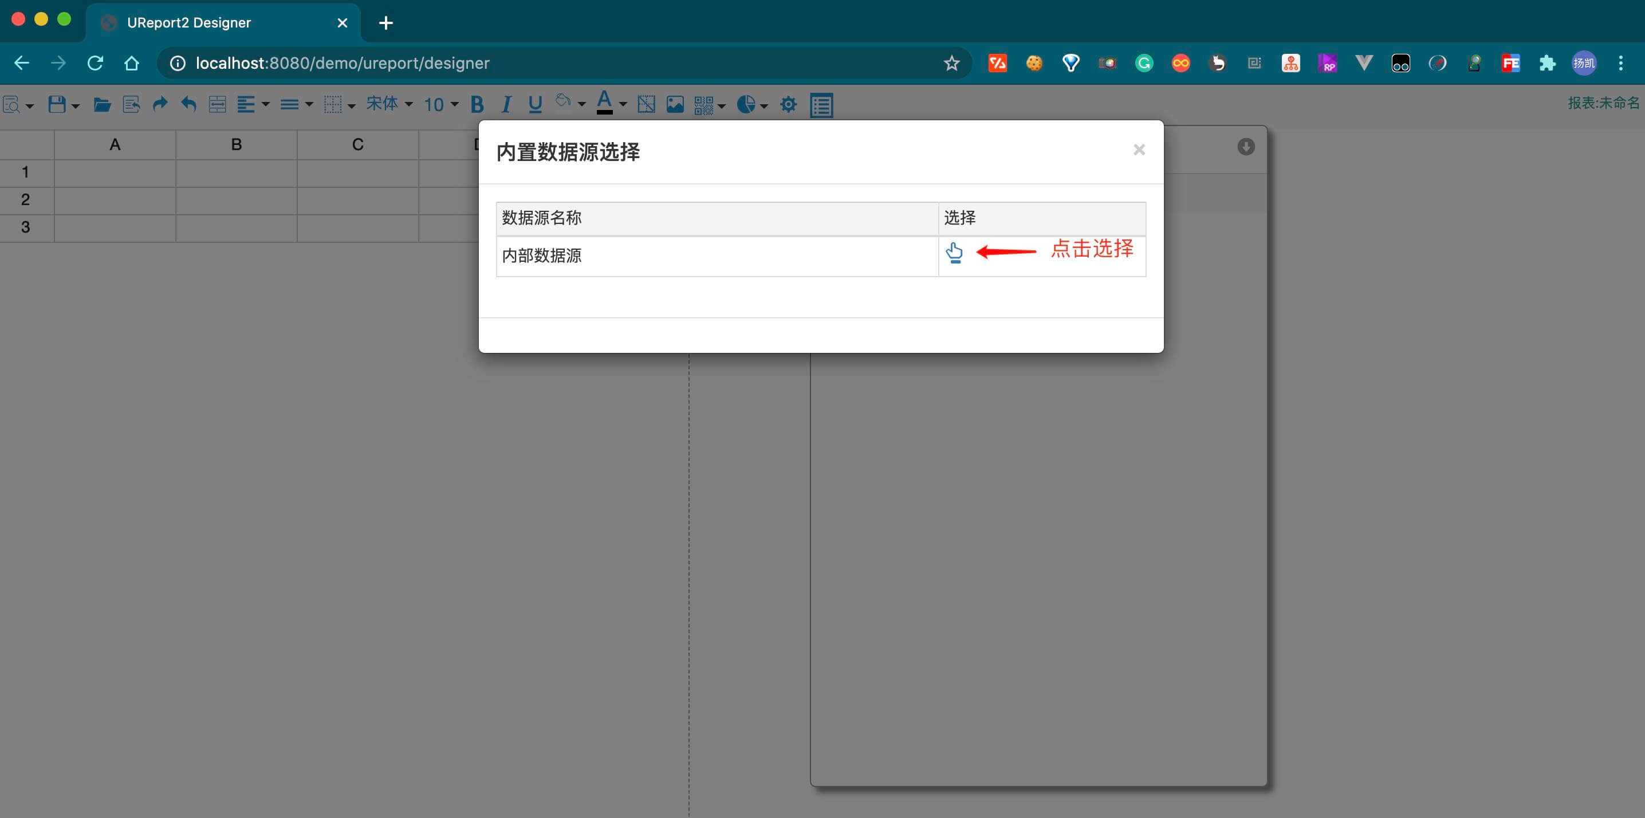Click the redo arrow icon

160,104
